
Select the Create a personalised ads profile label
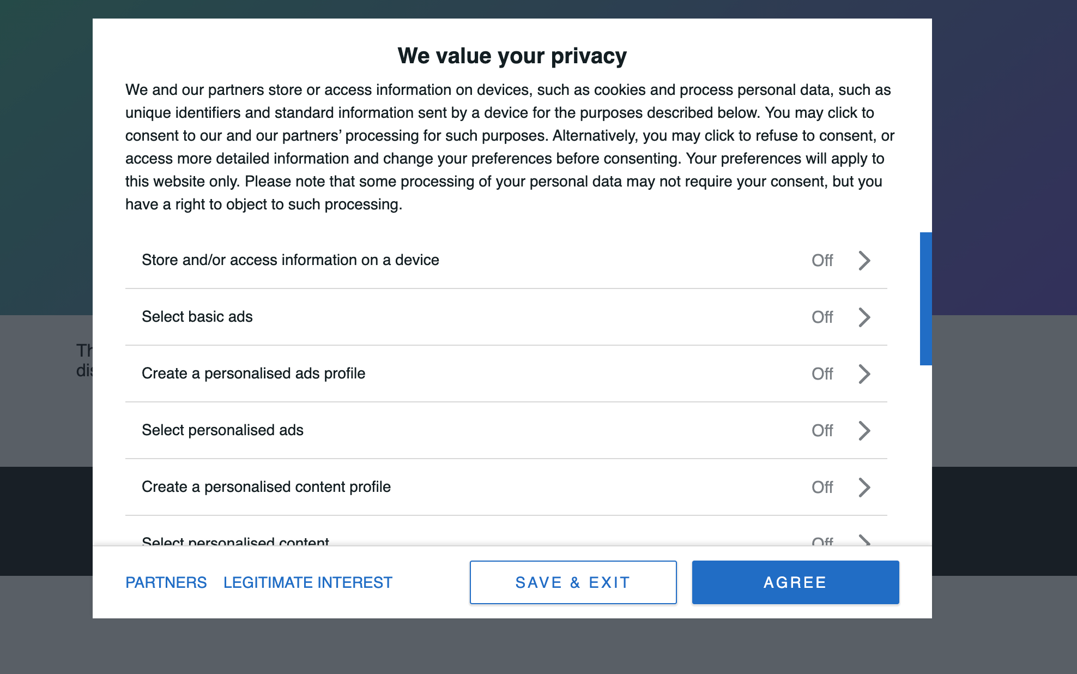click(253, 374)
